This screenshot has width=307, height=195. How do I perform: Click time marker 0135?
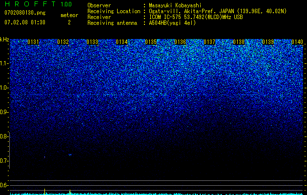[x=151, y=42]
